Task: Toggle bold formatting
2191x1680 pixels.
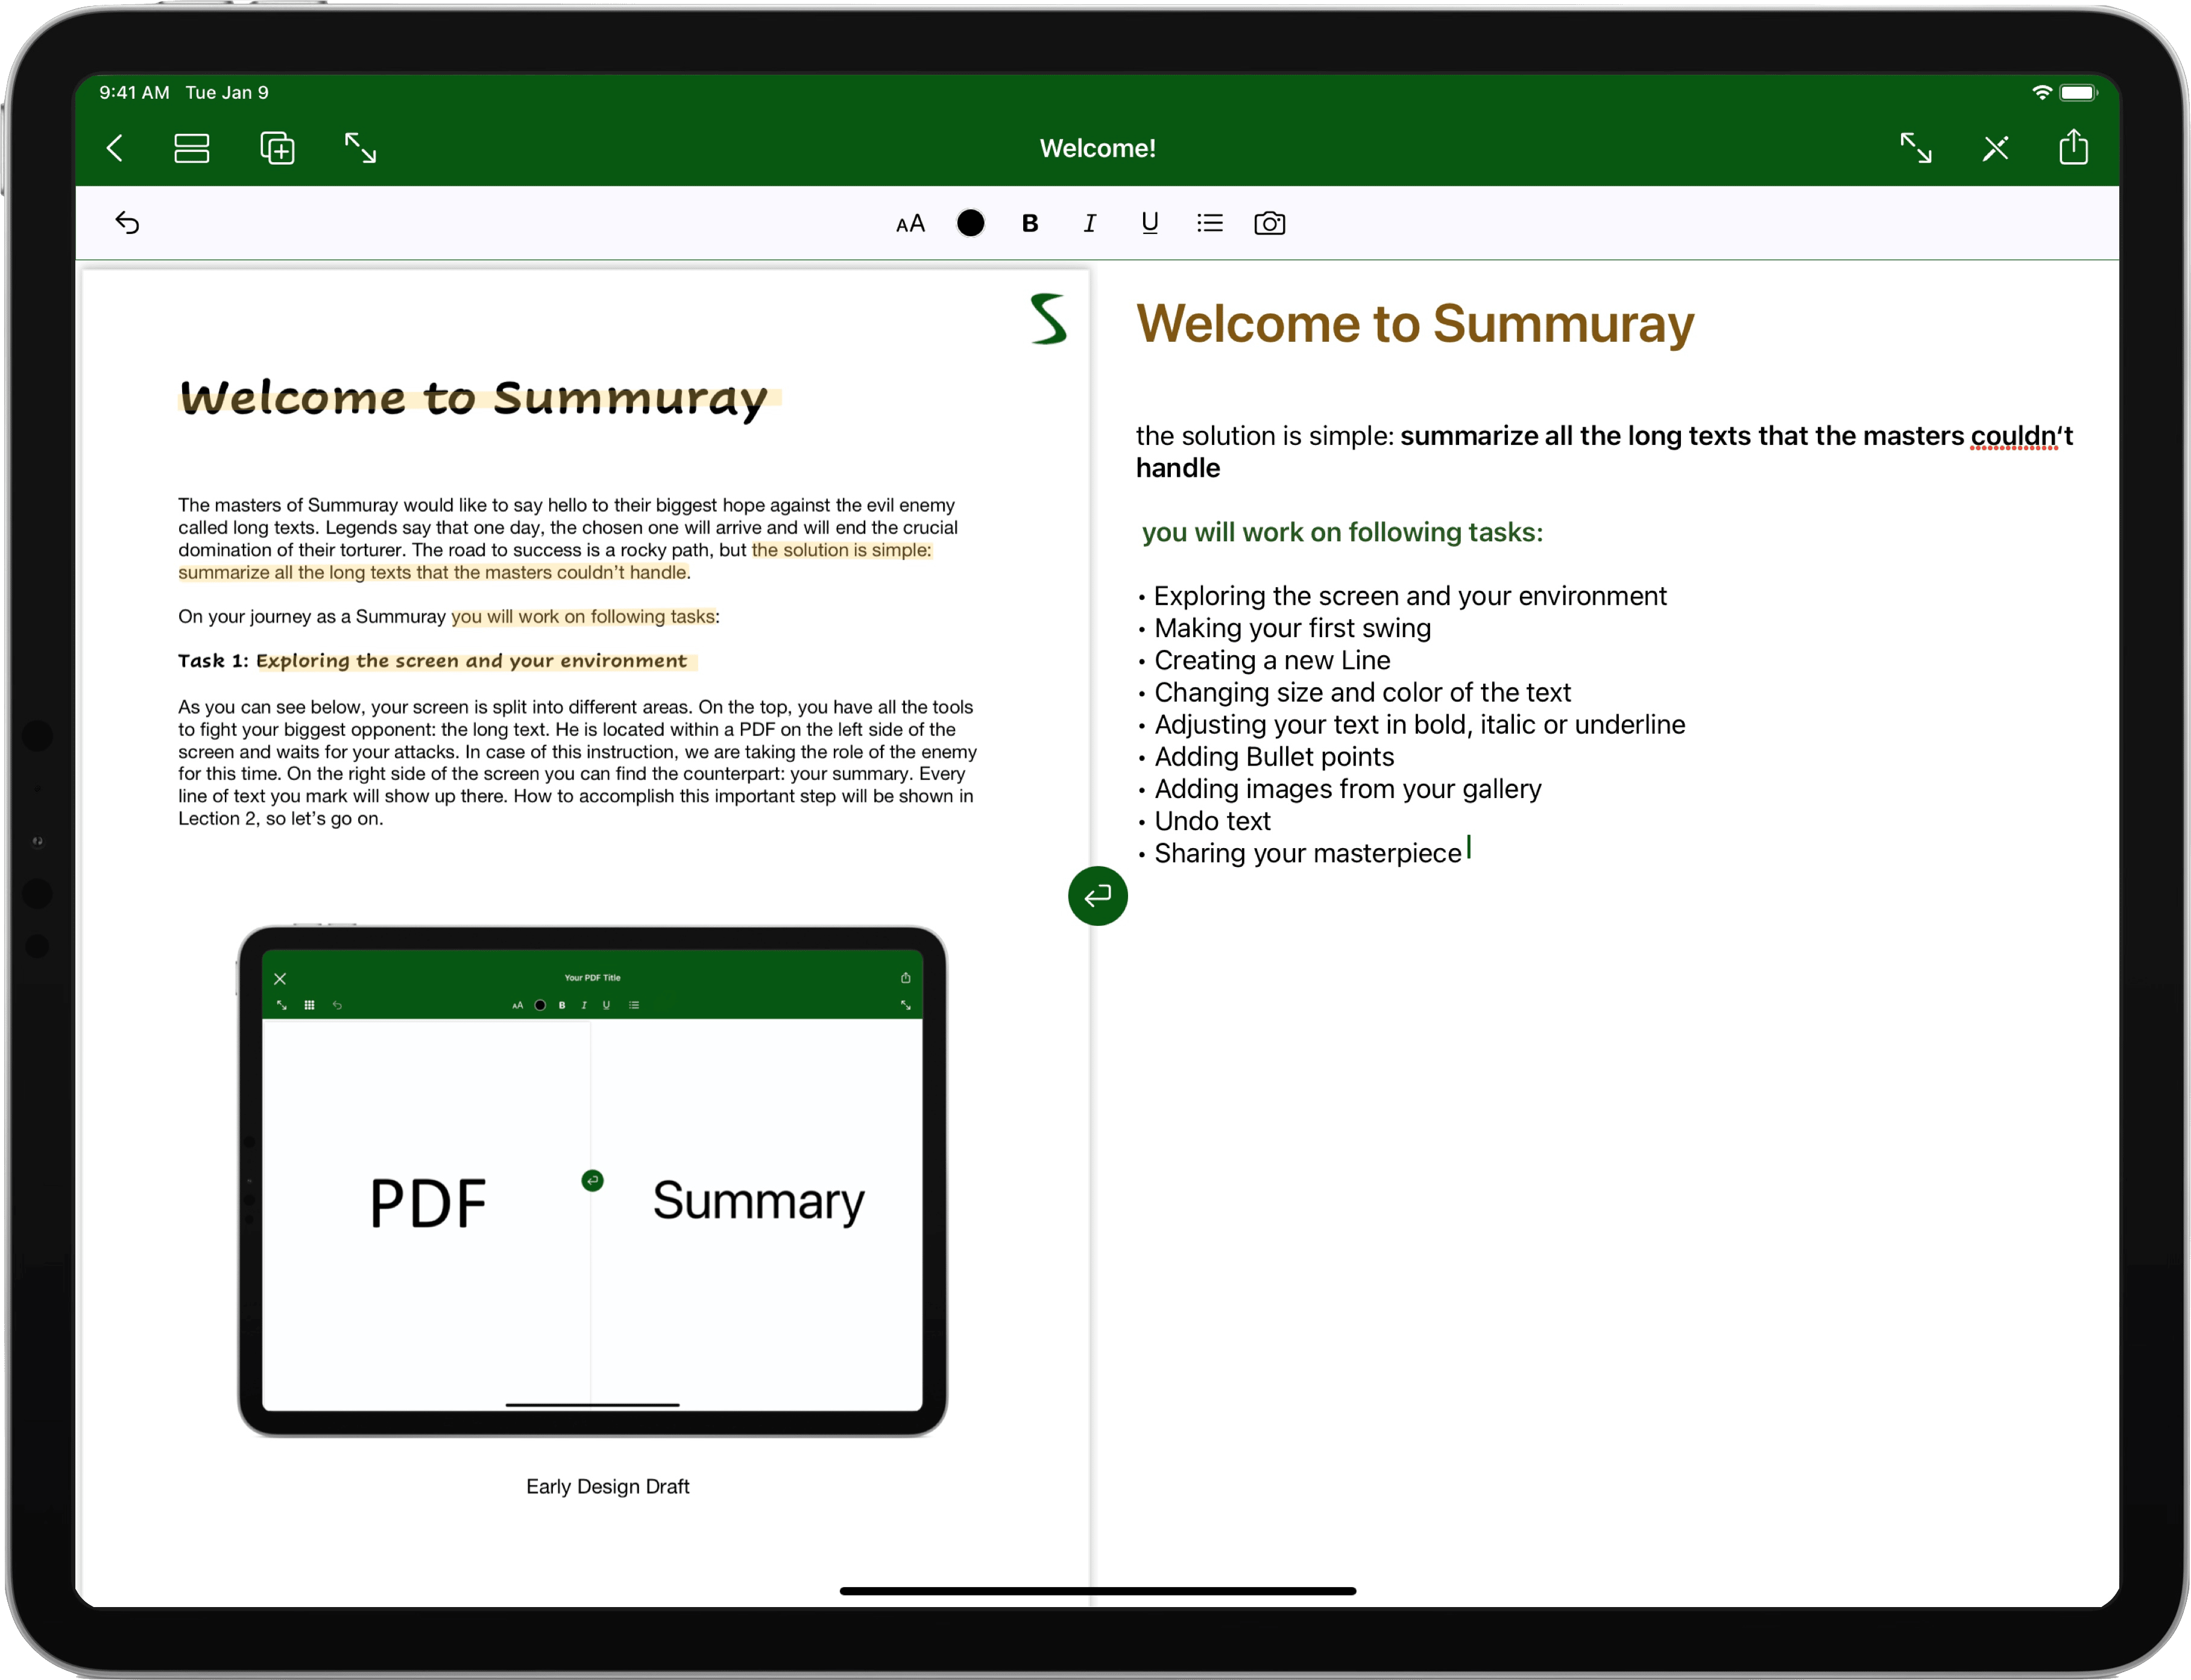Action: [x=1030, y=223]
